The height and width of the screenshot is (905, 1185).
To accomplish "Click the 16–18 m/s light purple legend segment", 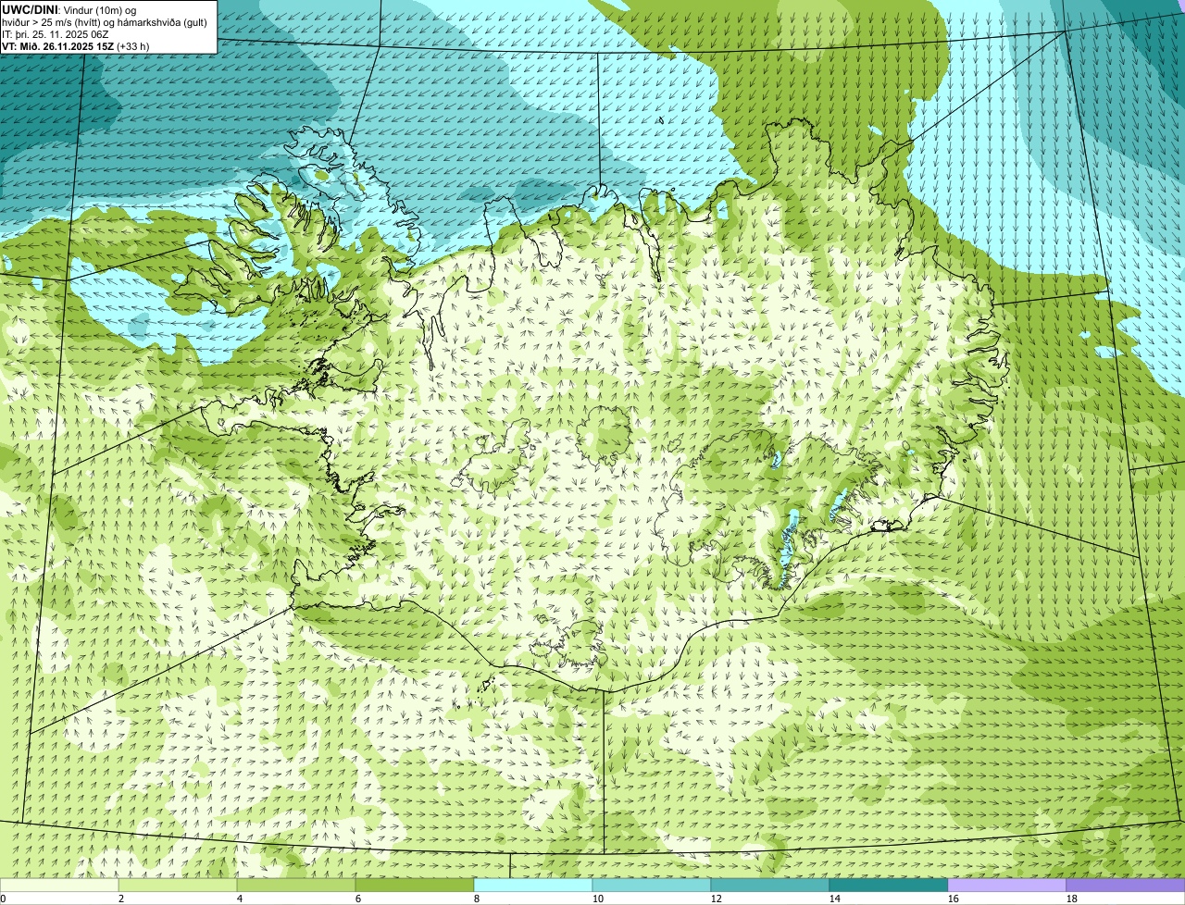I will [x=1007, y=885].
